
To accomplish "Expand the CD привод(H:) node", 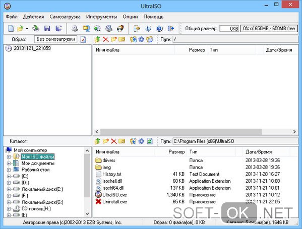I will tap(9, 209).
